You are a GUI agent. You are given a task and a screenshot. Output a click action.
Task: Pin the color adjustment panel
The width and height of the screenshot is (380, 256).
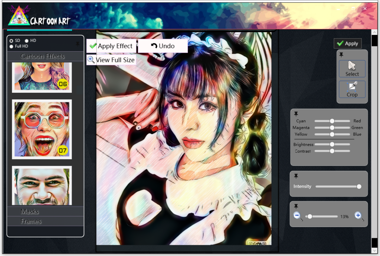click(x=296, y=114)
